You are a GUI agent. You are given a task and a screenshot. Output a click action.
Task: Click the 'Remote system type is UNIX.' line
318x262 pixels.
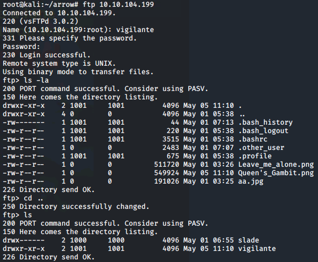click(59, 64)
